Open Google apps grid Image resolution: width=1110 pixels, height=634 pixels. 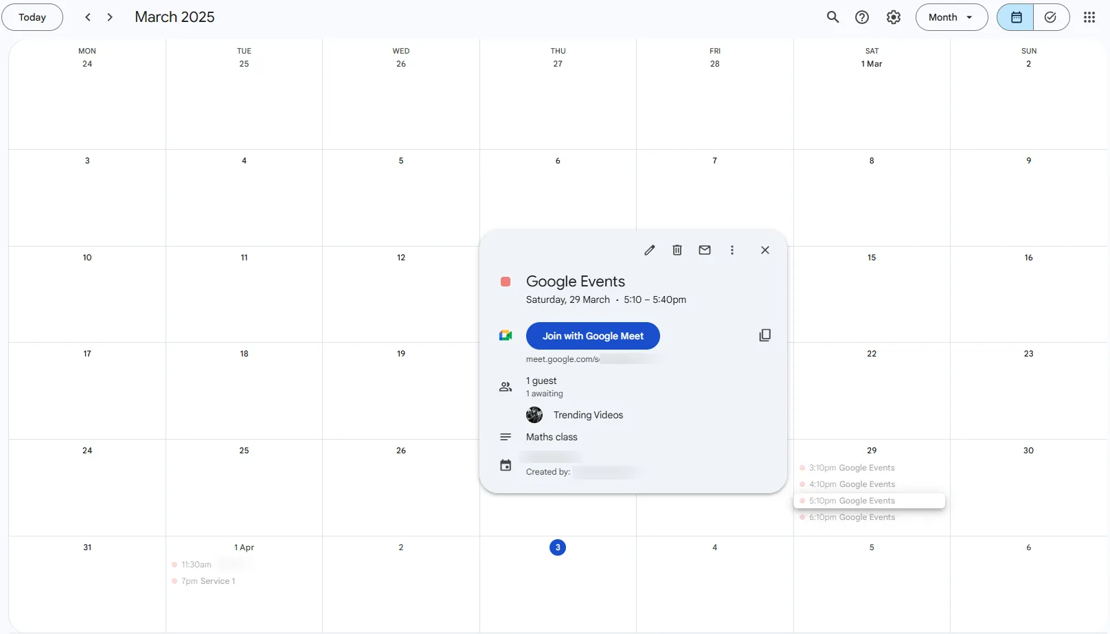tap(1089, 17)
